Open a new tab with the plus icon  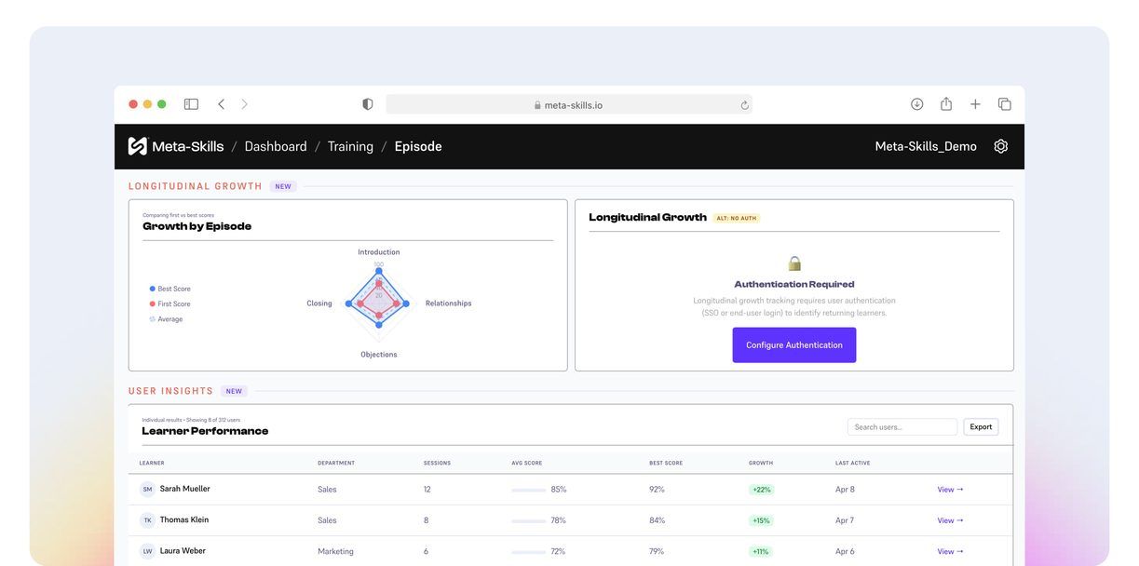point(975,104)
